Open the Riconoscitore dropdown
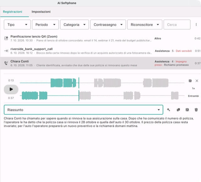Image resolution: width=201 pixels, height=182 pixels. [145, 24]
